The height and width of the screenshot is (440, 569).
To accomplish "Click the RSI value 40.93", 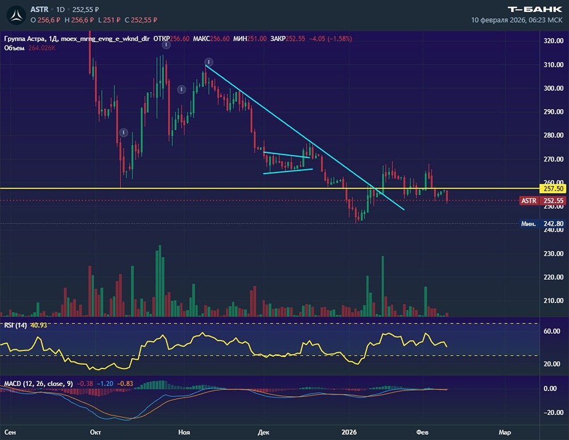I will pos(39,325).
